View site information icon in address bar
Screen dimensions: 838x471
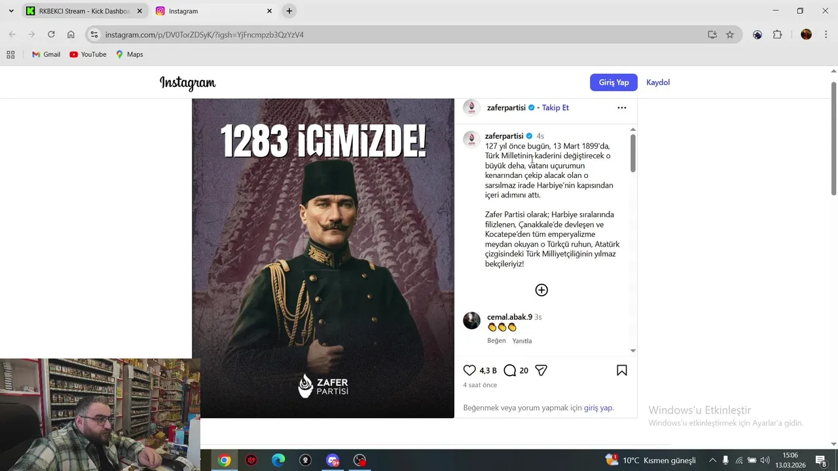coord(94,35)
